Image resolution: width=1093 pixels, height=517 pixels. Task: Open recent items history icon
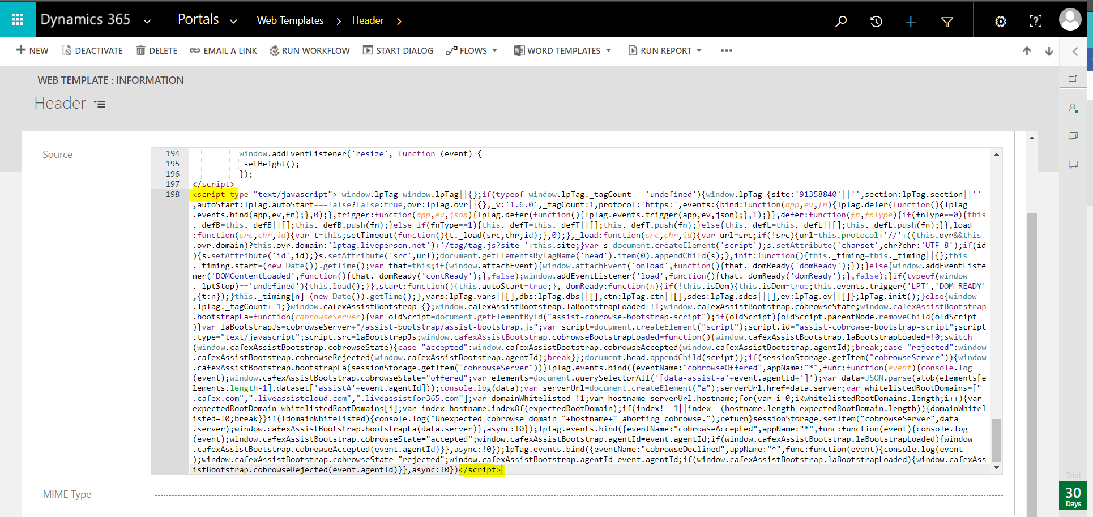(876, 22)
